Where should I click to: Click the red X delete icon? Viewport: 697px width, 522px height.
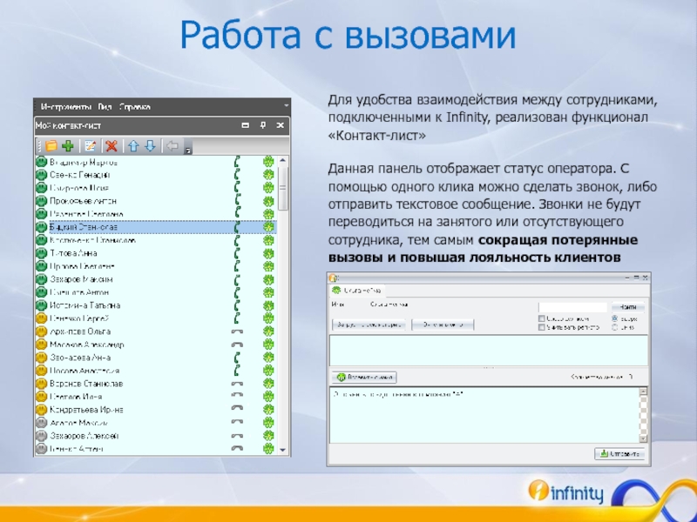(x=110, y=146)
